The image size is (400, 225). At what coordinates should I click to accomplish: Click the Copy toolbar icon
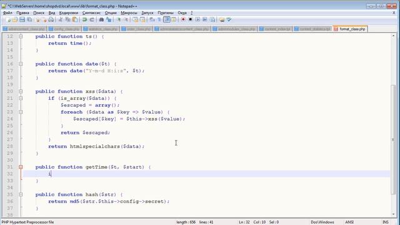point(68,19)
